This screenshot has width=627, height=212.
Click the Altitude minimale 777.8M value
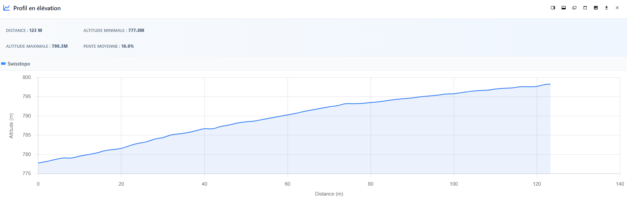click(x=136, y=31)
